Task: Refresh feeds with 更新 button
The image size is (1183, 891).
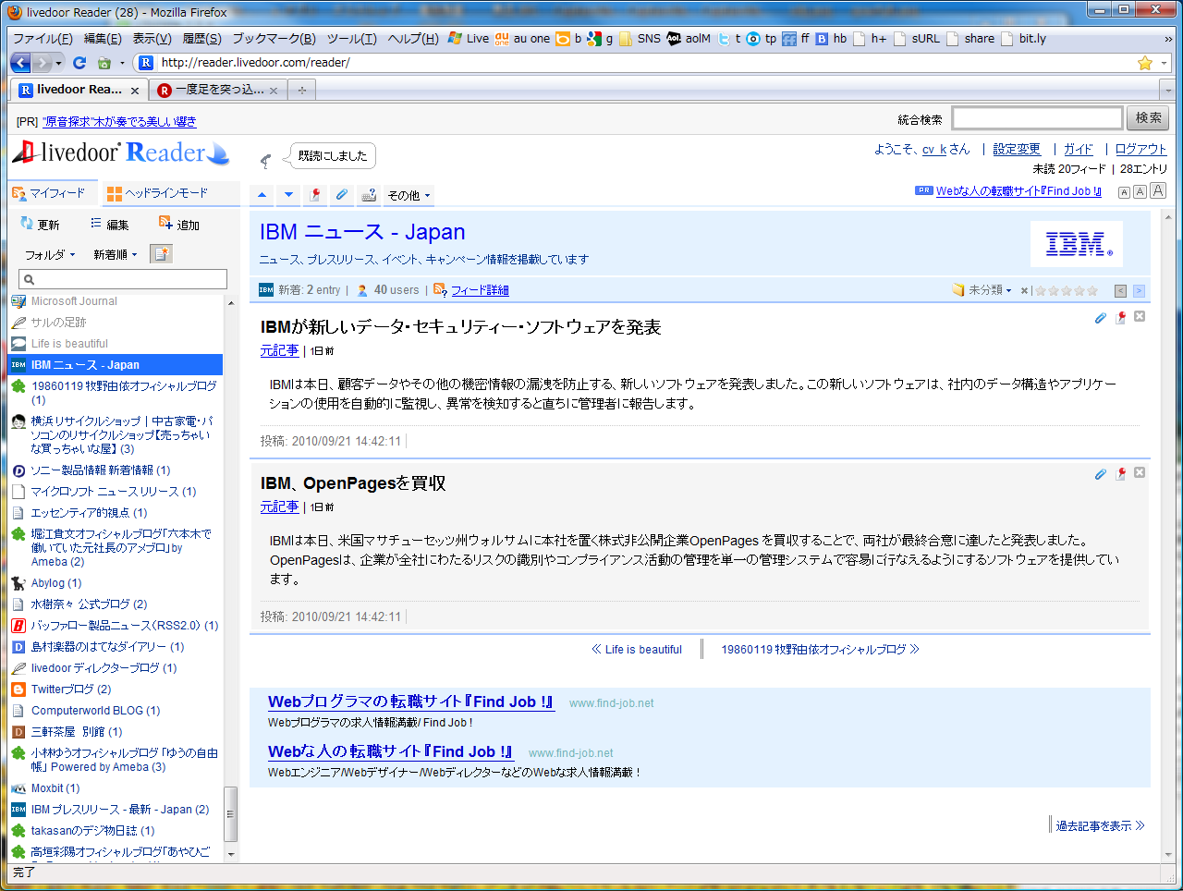Action: [x=40, y=225]
